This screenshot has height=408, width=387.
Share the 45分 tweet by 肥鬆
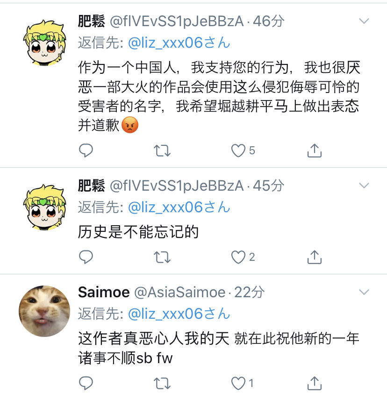315,257
